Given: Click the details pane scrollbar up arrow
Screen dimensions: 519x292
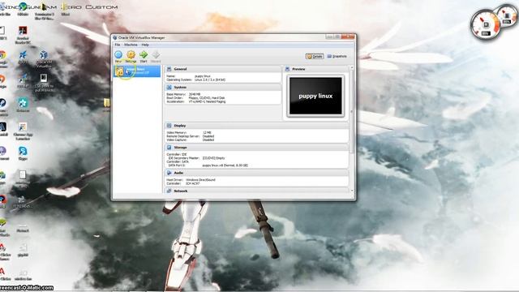Looking at the screenshot, I should pyautogui.click(x=352, y=67).
